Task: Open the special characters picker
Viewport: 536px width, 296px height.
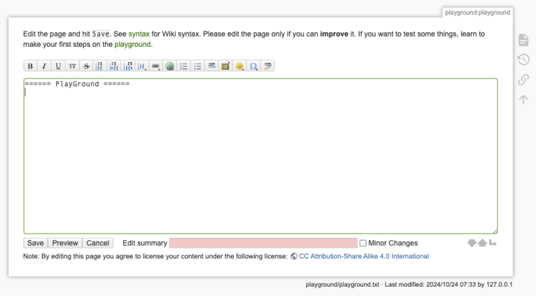Action: pos(254,66)
